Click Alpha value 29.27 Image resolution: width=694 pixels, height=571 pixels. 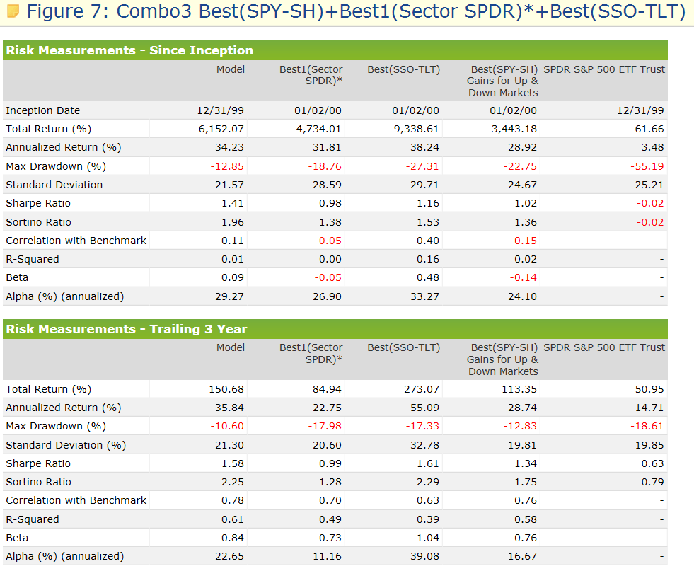[229, 296]
